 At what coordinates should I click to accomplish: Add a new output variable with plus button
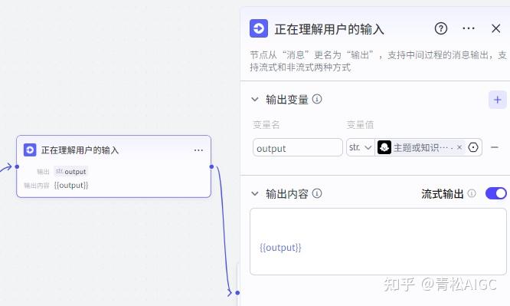[x=497, y=100]
